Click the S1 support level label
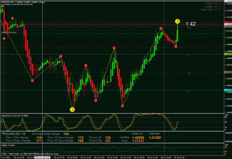Image resolution: width=232 pixels, height=159 pixels. (189, 92)
